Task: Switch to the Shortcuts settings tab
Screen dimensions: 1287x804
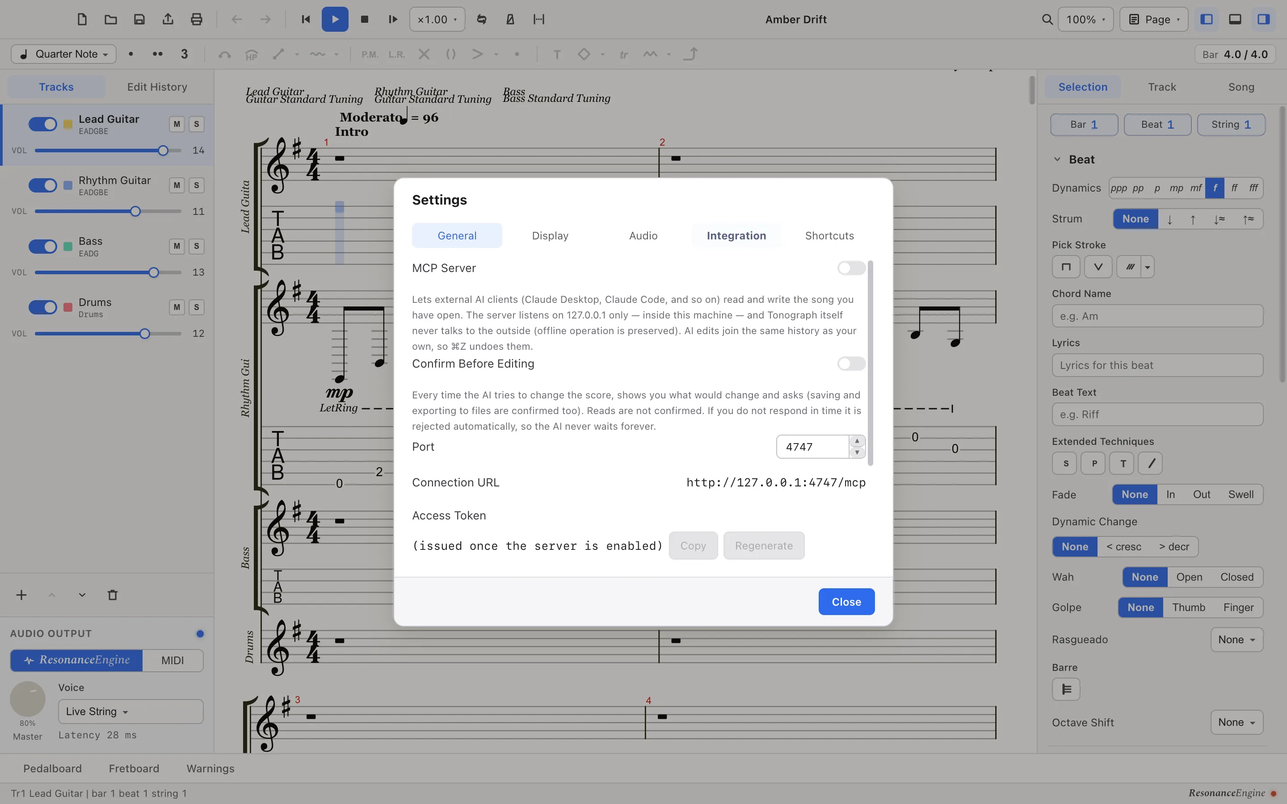Action: pos(829,235)
